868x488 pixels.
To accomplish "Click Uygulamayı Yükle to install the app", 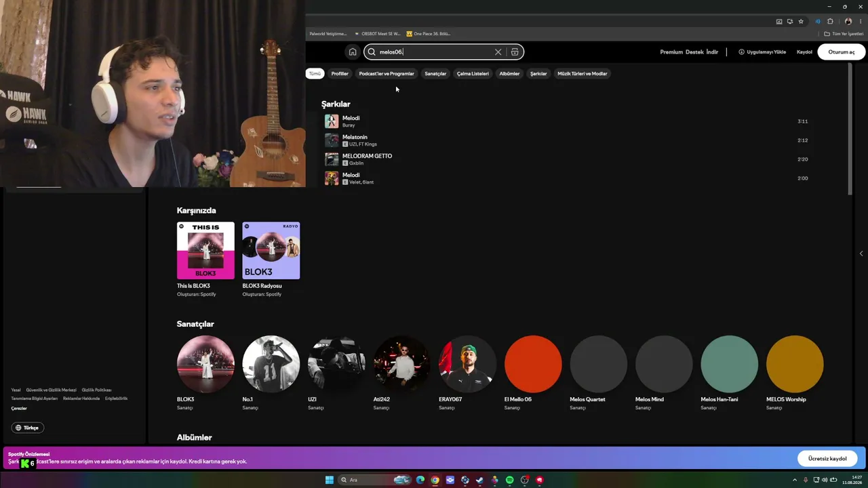I will pos(762,52).
